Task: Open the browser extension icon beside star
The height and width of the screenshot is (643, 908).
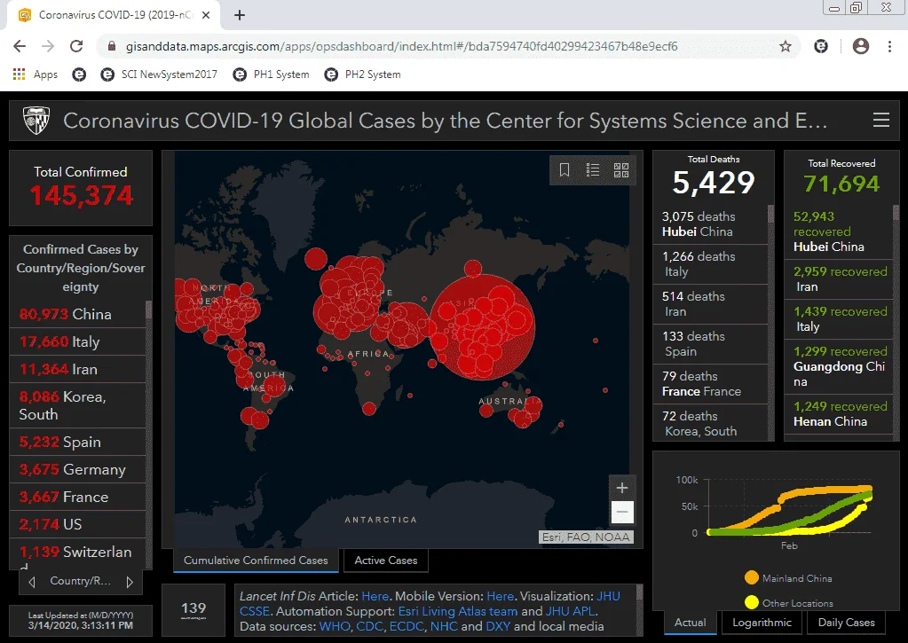Action: [x=821, y=46]
